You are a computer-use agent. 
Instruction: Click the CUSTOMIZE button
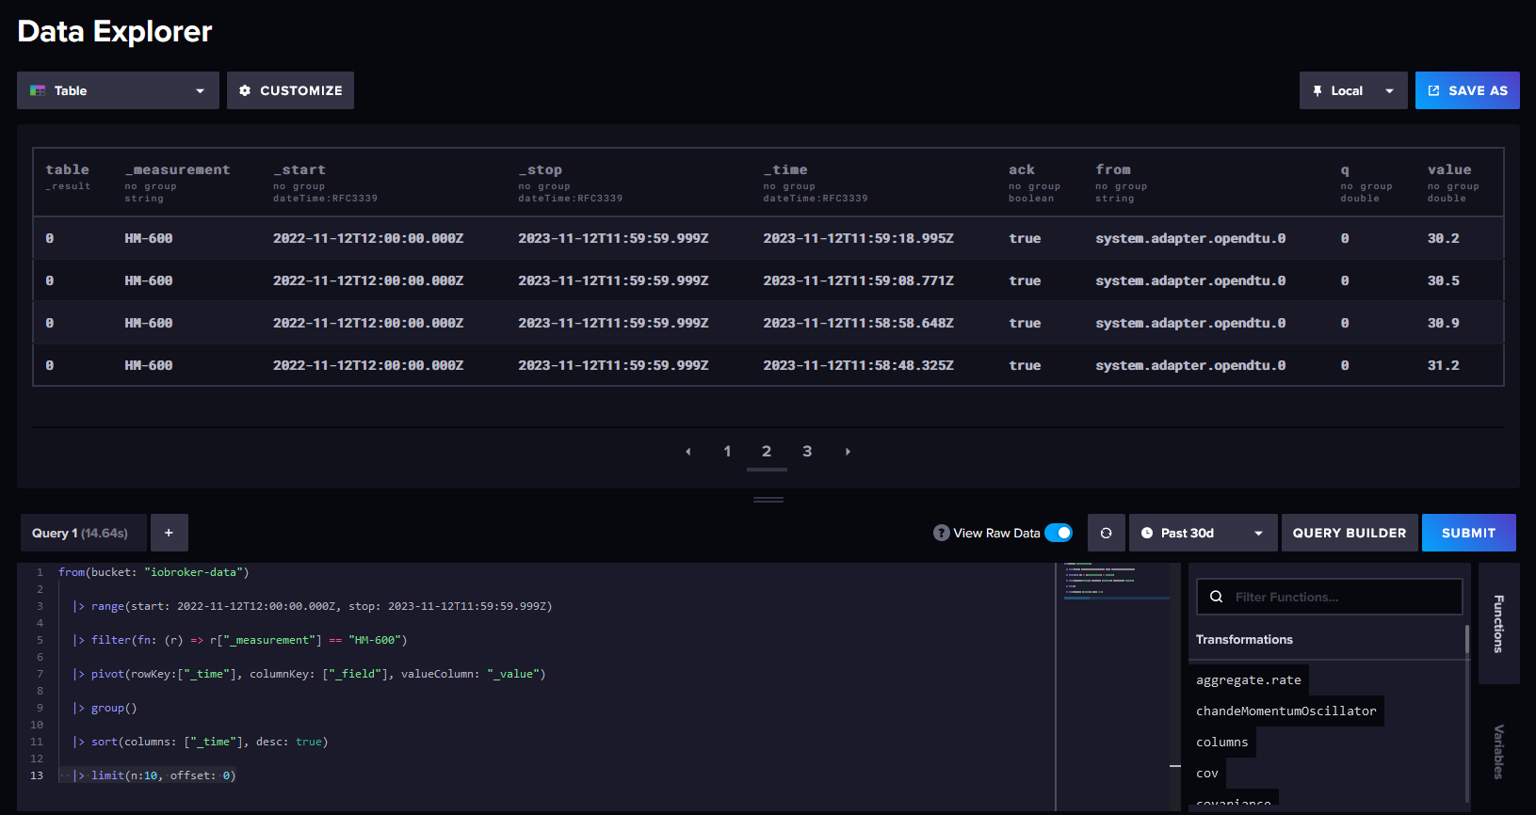pyautogui.click(x=290, y=90)
